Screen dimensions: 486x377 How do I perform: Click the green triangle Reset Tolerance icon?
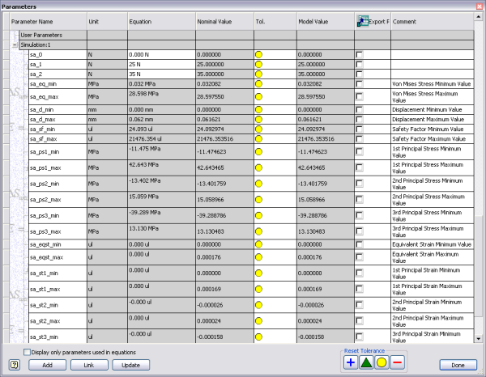coord(366,362)
